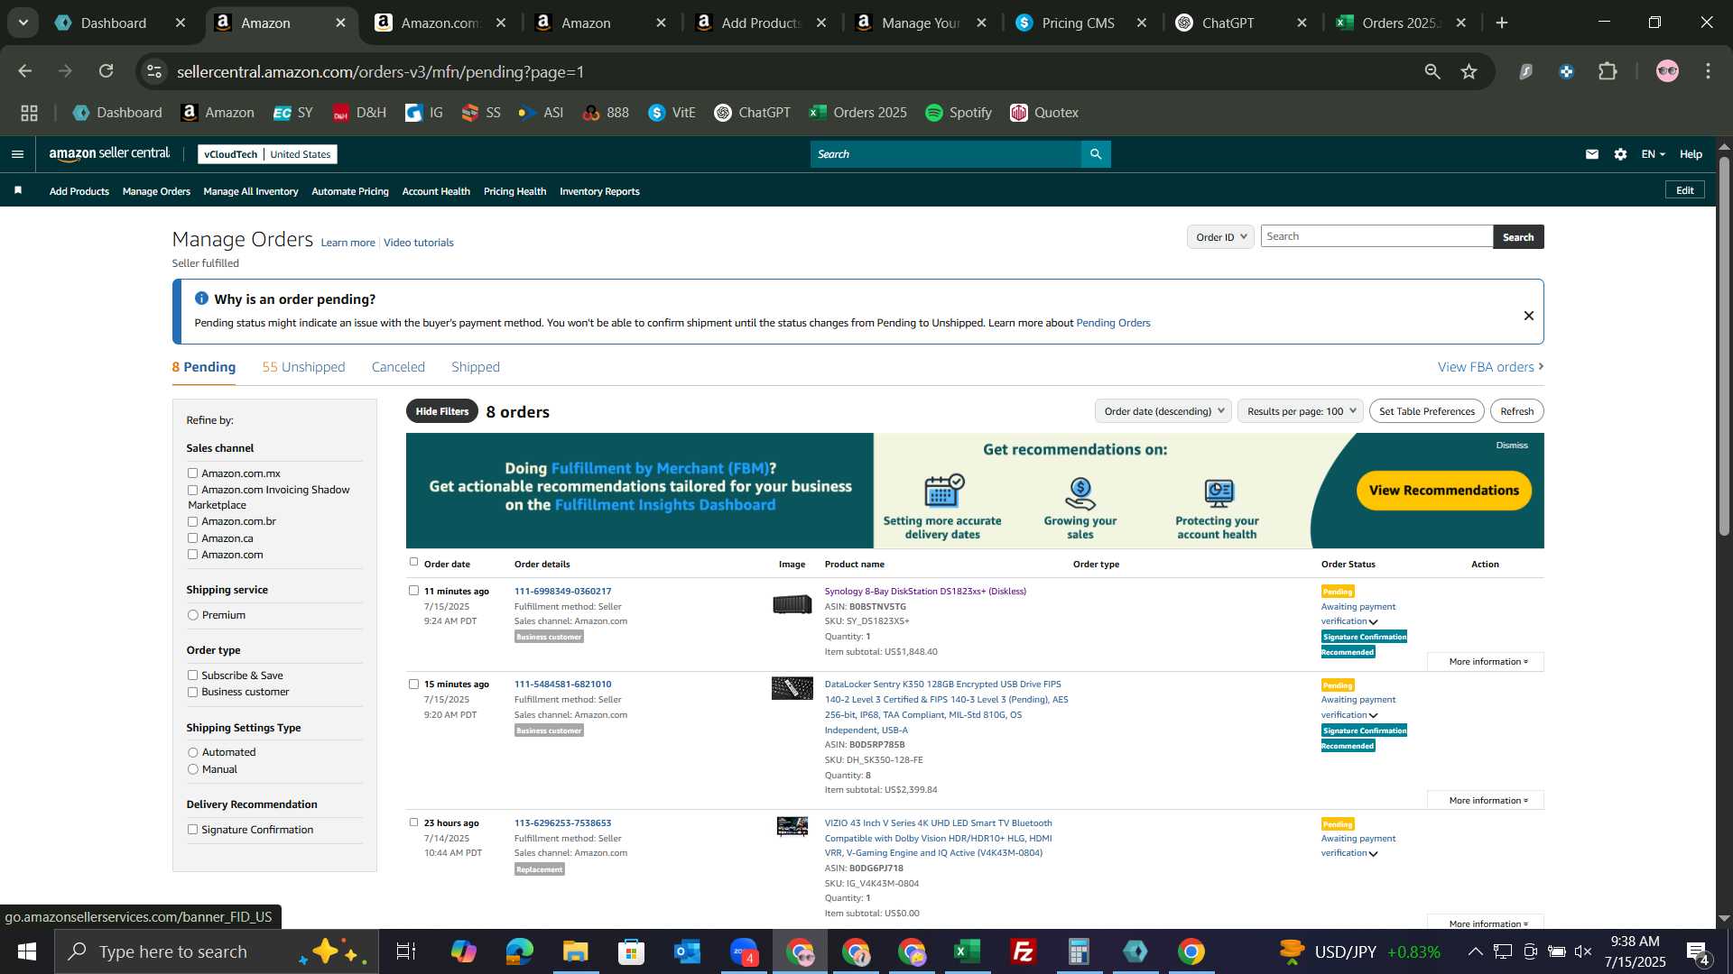Switch to the Shipped orders tab
The height and width of the screenshot is (974, 1733).
pos(476,367)
